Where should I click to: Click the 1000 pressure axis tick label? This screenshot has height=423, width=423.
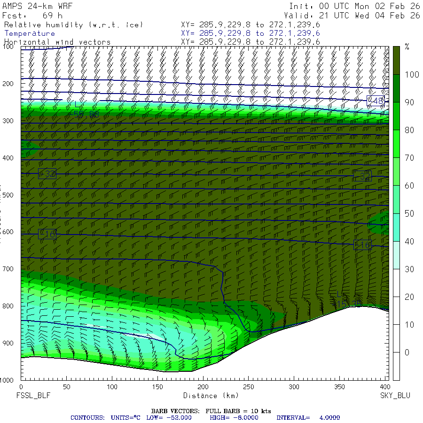click(x=7, y=380)
